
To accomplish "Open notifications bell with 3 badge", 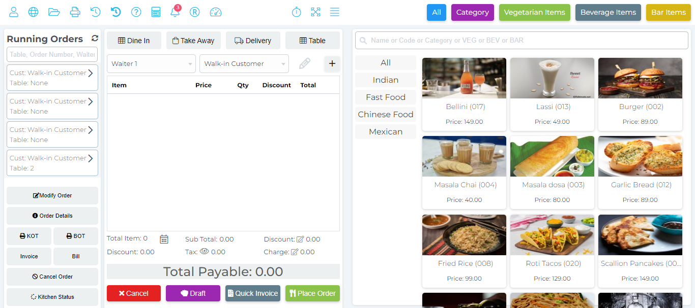I will coord(175,12).
